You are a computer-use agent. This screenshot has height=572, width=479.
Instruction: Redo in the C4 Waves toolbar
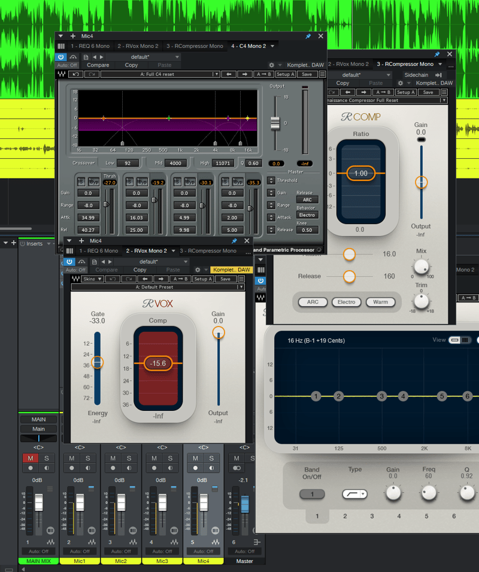[x=92, y=74]
